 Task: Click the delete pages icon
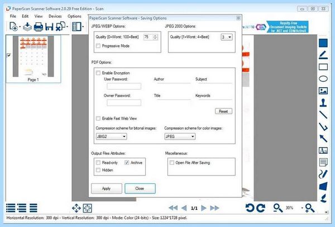point(60,26)
